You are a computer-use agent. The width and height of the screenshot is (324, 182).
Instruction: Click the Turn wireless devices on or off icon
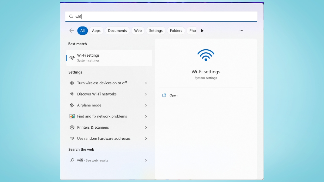pos(72,83)
